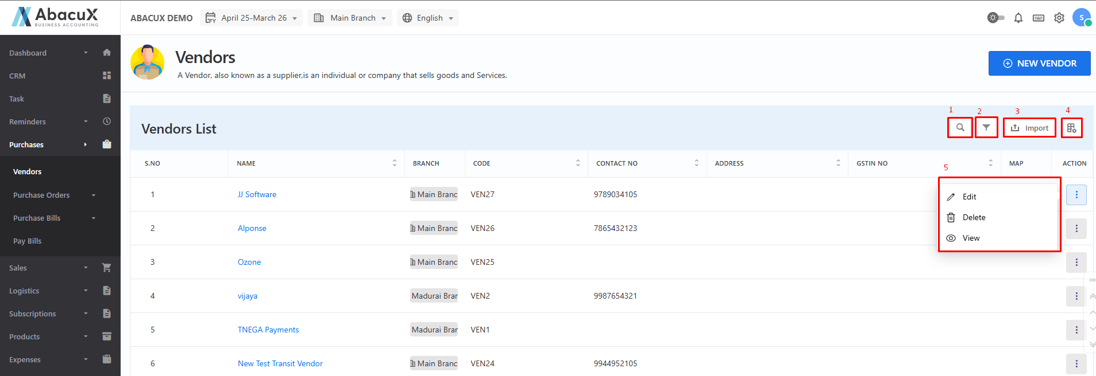Open action menu for vendor Alponse

click(1076, 229)
